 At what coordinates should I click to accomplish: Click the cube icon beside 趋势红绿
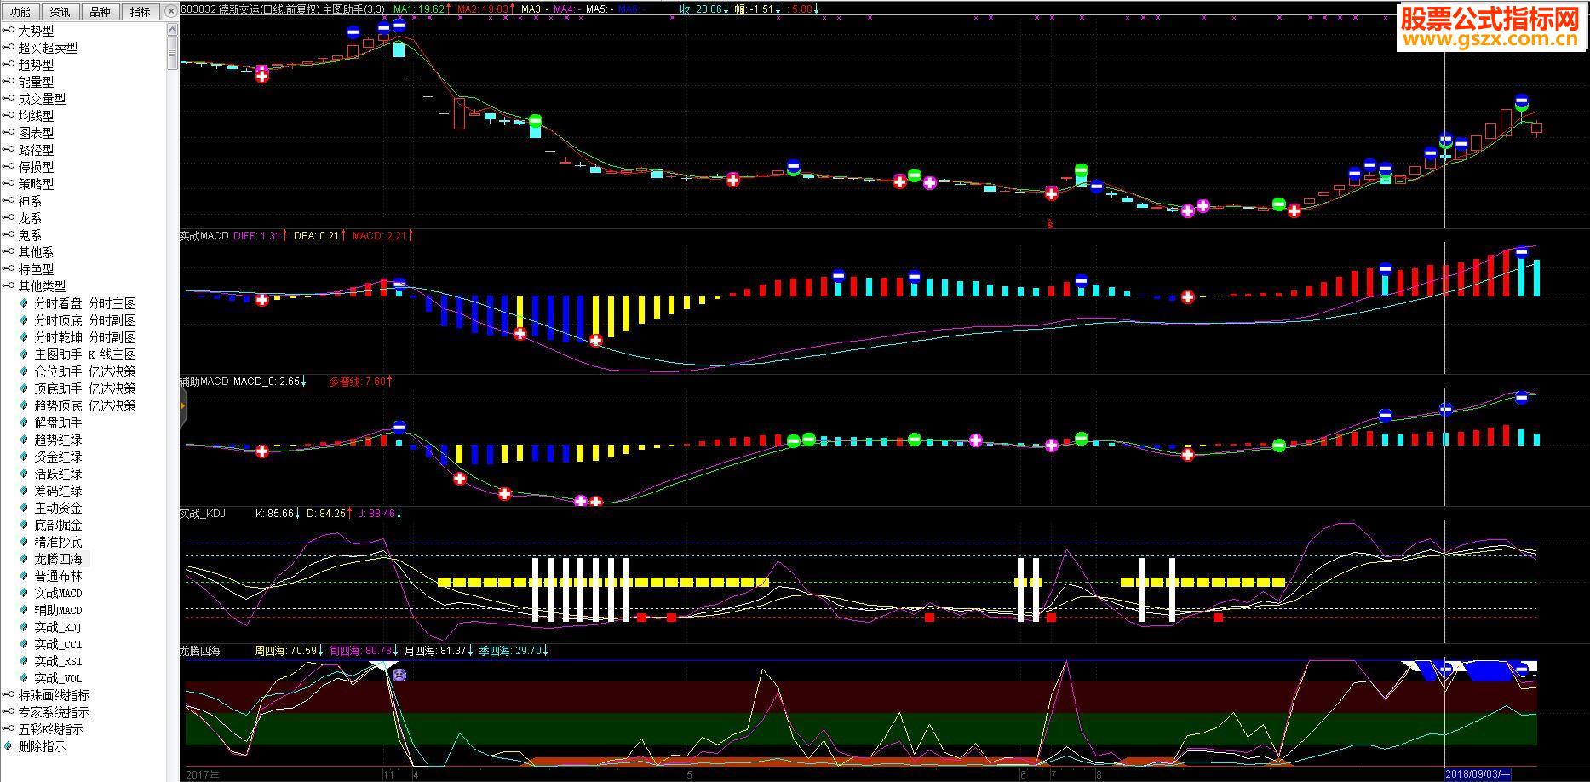click(24, 440)
